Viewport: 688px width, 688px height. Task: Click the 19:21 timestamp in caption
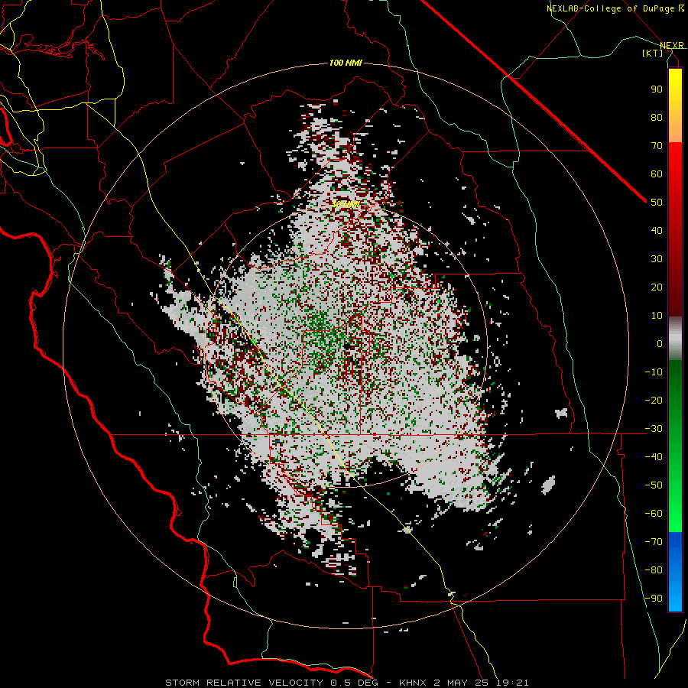click(512, 683)
